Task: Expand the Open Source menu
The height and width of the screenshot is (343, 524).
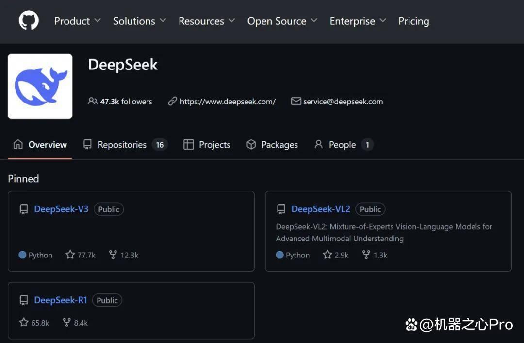Action: coord(282,21)
